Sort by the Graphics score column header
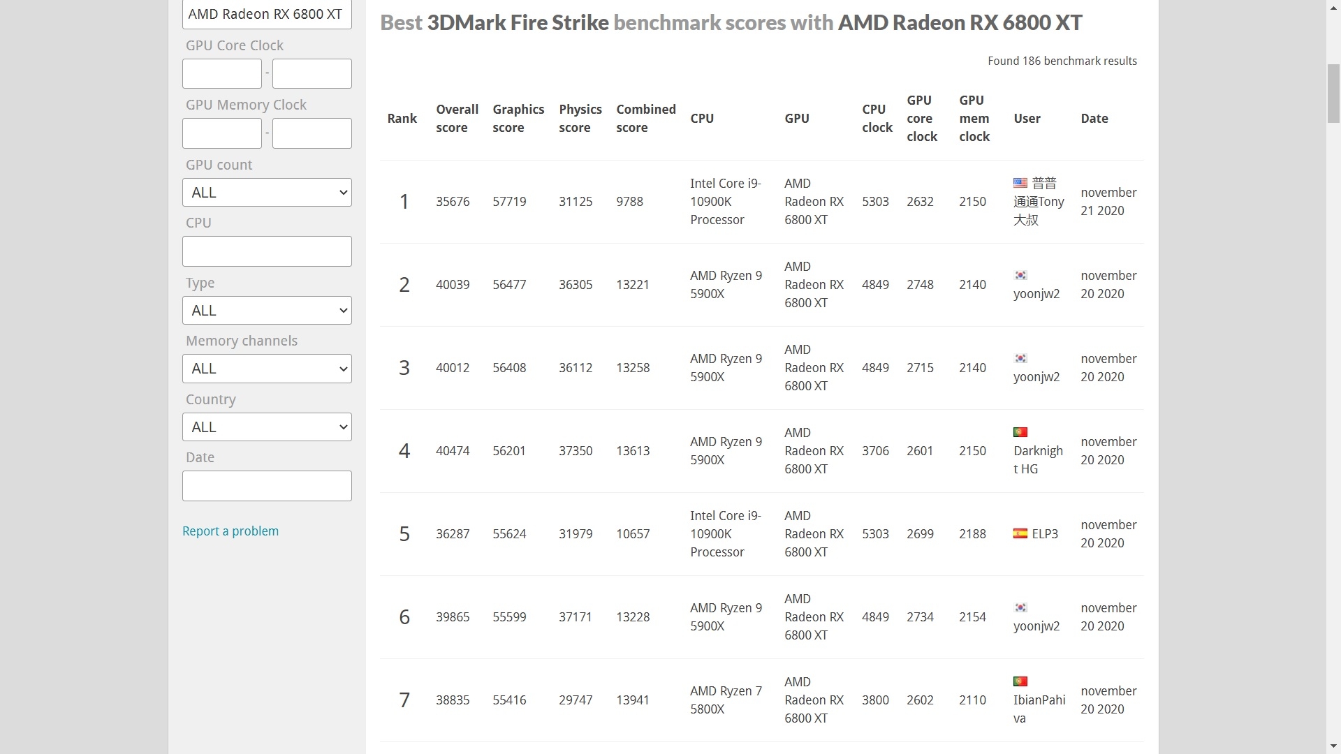 pos(518,119)
